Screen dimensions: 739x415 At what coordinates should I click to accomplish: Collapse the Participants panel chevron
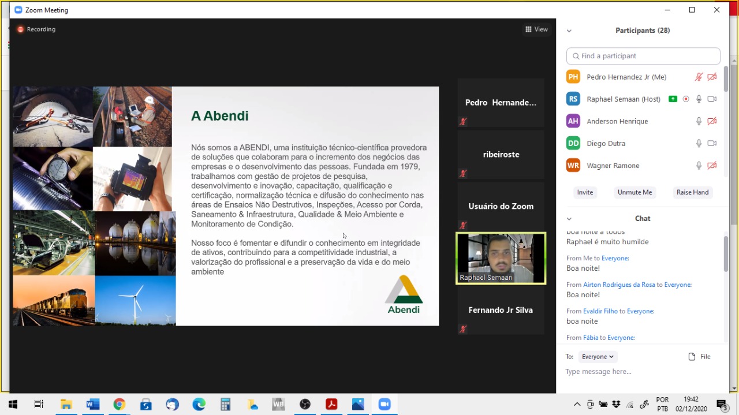[569, 31]
